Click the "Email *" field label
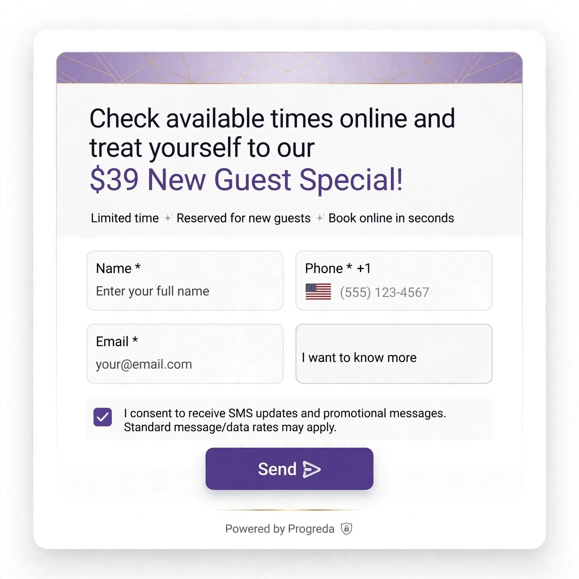 (117, 342)
